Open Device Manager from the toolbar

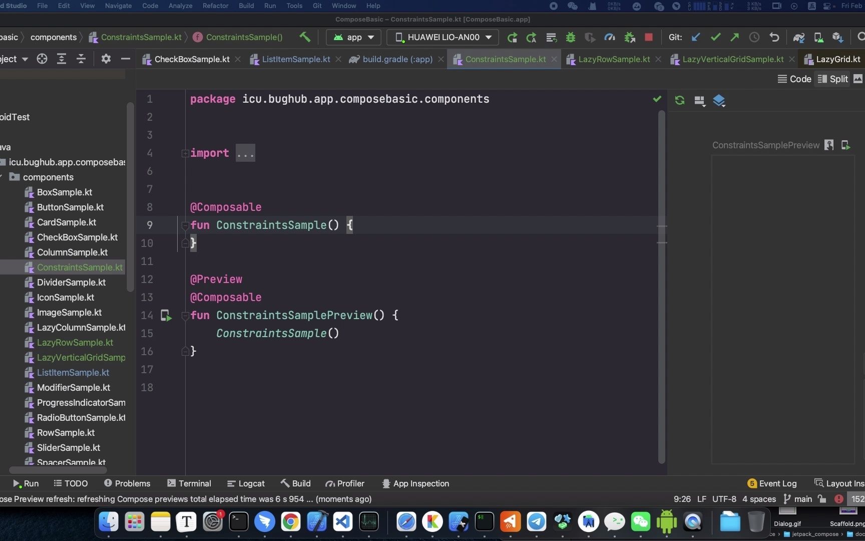coord(818,37)
